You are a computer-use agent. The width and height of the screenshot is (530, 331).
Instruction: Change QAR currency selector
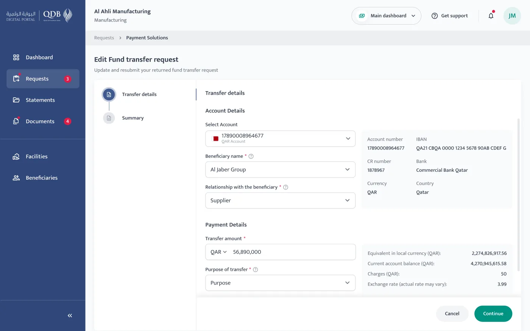click(x=218, y=252)
